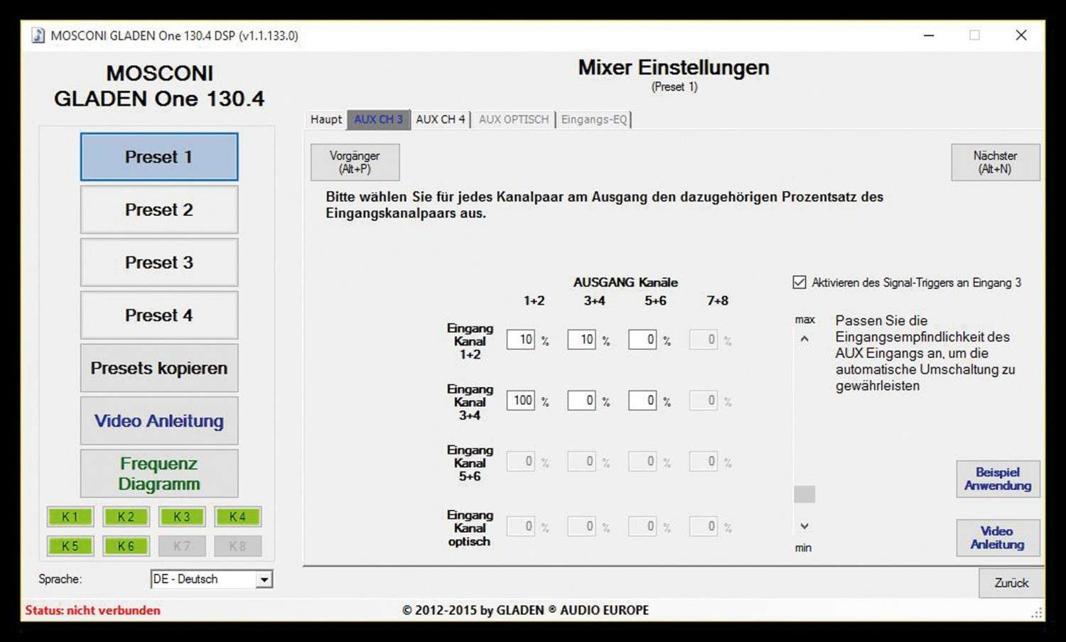The height and width of the screenshot is (642, 1066).
Task: Toggle channel K 1
Action: coord(70,517)
